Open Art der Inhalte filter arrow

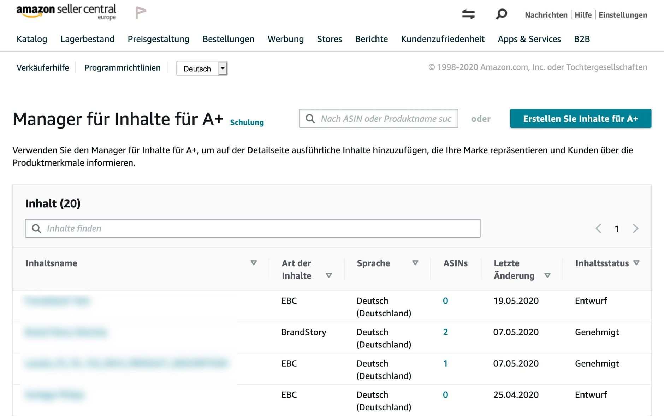[329, 275]
